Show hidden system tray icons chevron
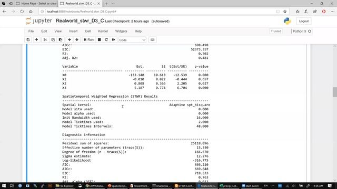337x189 pixels. pyautogui.click(x=273, y=186)
